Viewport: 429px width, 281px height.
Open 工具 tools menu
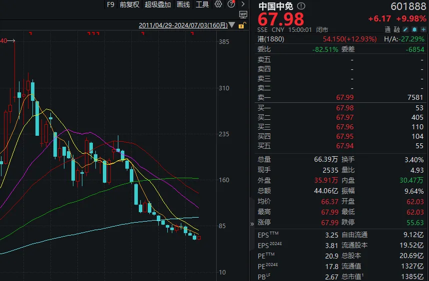tap(202, 4)
